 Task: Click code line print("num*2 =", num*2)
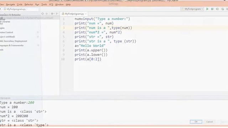point(98,32)
